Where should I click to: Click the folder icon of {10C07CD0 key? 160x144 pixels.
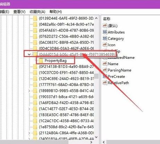point(35,73)
